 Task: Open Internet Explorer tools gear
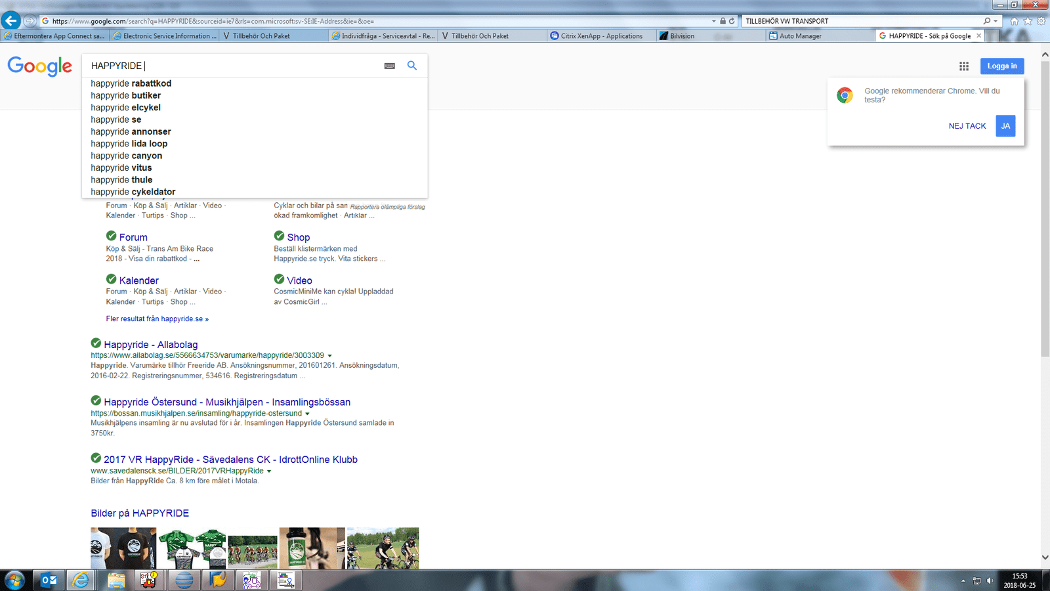pos(1041,21)
